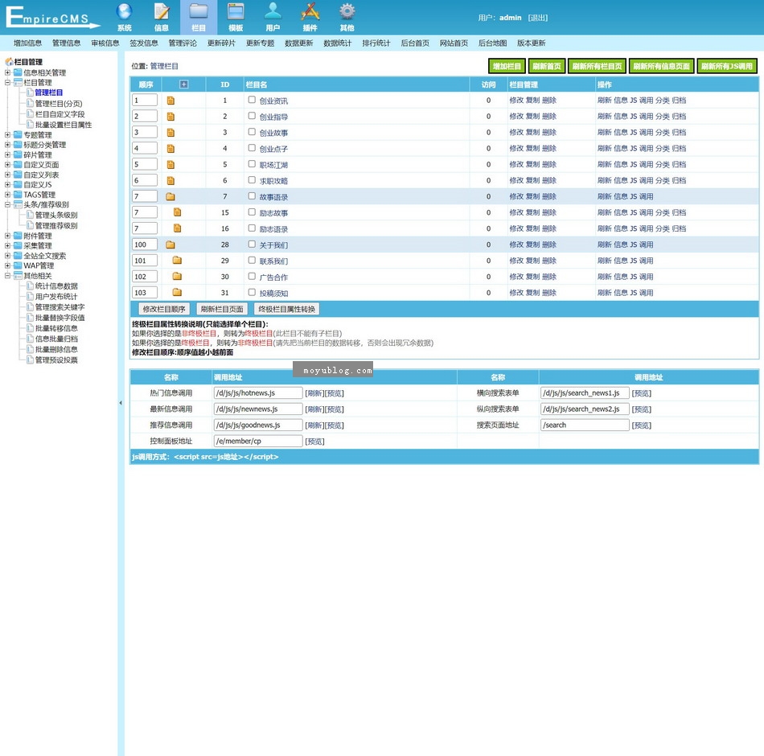Check the 投稿须知 checkbox

252,293
